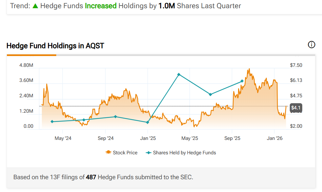Click the 1.0M shares figure in trend line
The width and height of the screenshot is (322, 192).
[166, 6]
